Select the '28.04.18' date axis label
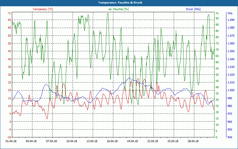This screenshot has width=238, height=149. tap(193, 141)
